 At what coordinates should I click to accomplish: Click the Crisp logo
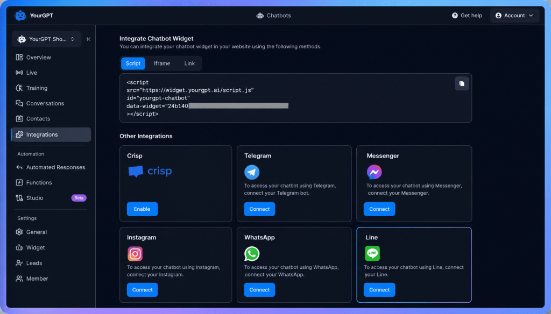[x=150, y=171]
